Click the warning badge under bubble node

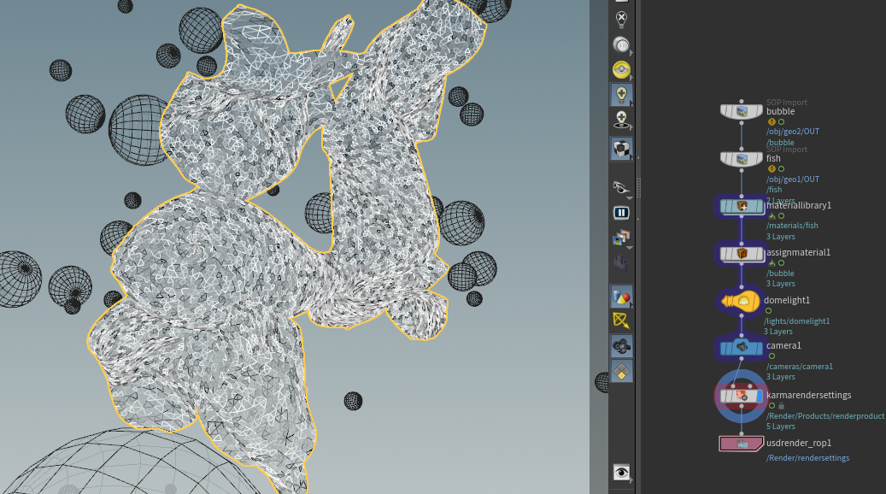point(772,121)
